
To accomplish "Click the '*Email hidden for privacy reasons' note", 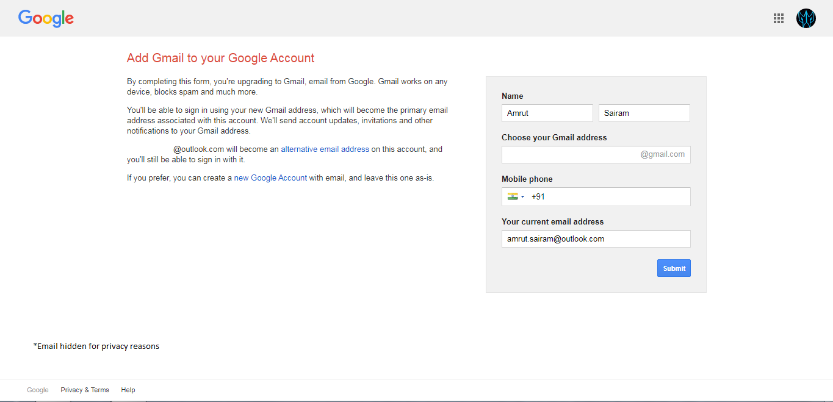I will [96, 346].
